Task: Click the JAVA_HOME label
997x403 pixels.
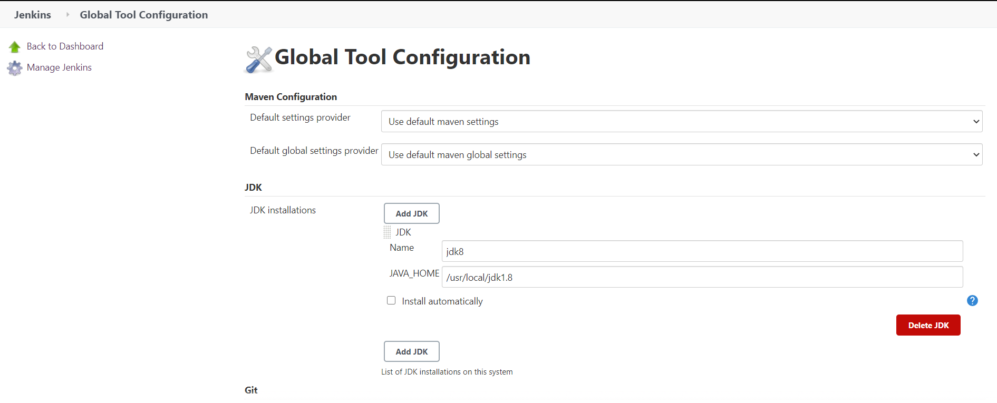Action: coord(414,273)
